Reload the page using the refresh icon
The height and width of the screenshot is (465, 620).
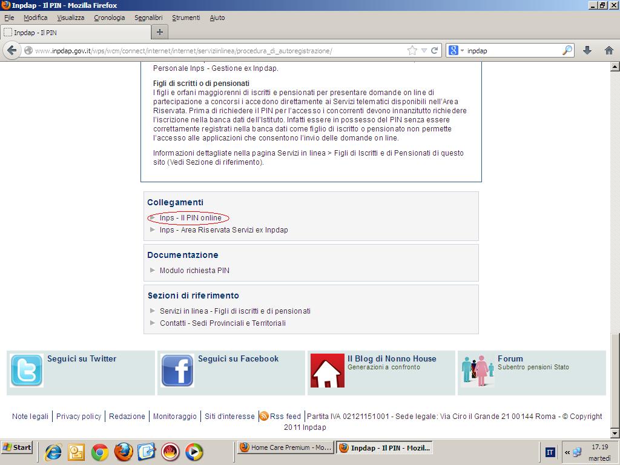(434, 51)
